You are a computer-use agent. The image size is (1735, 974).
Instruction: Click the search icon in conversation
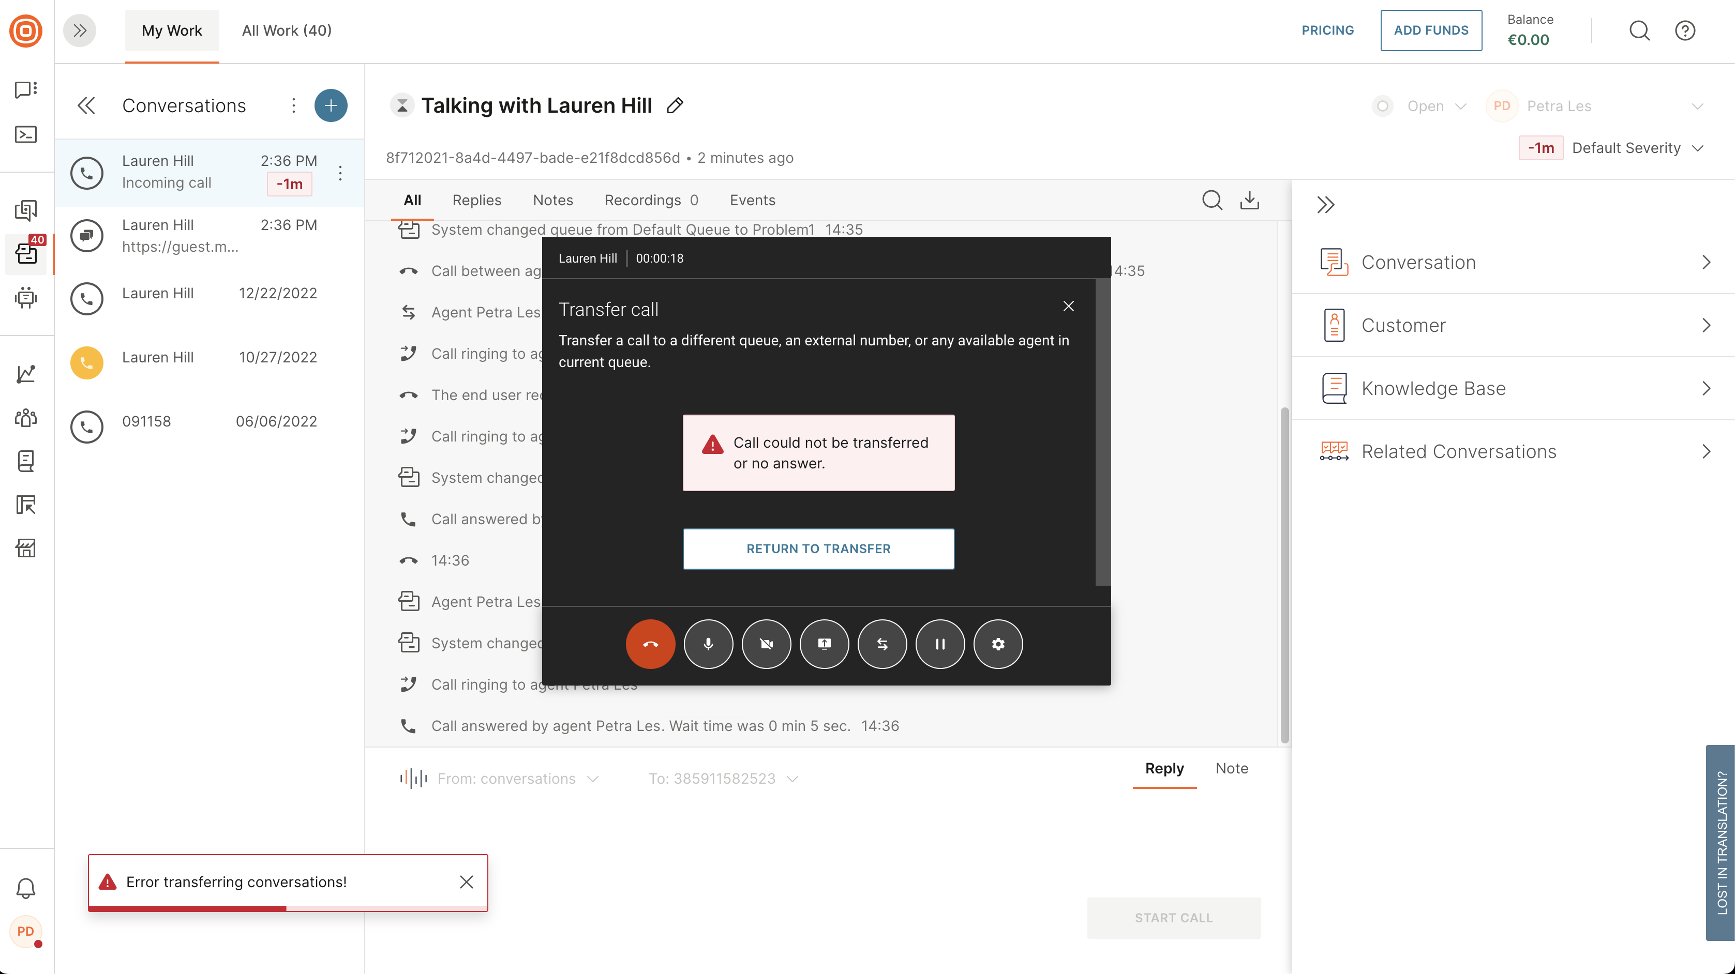pos(1212,199)
